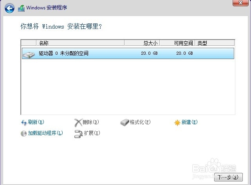Image resolution: width=251 pixels, height=185 pixels.
Task: Open the 加载驱动程序(L) load driver link
Action: pos(45,133)
